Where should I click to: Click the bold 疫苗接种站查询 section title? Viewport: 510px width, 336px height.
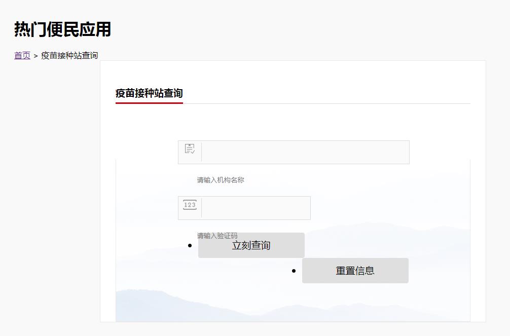[x=149, y=93]
